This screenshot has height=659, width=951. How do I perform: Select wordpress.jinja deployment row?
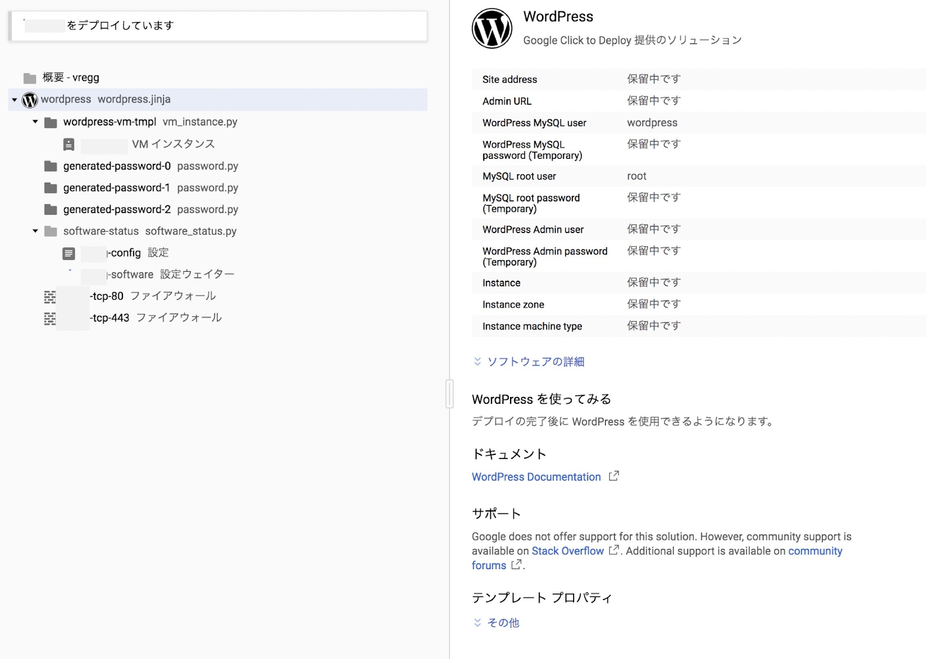218,100
